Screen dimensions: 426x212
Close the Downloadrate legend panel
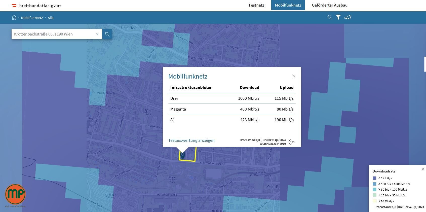[423, 169]
